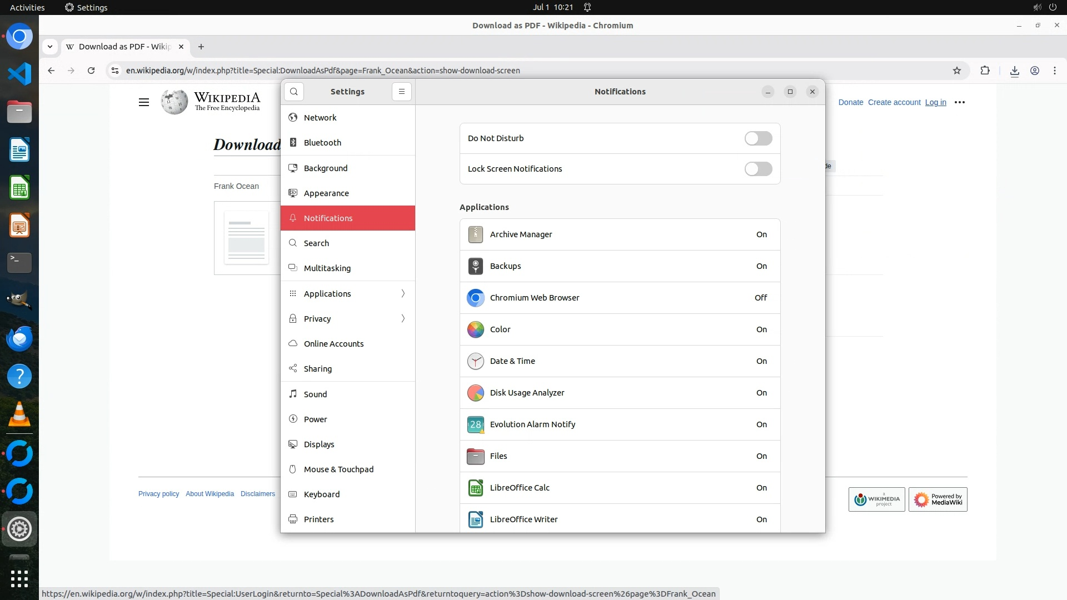
Task: Launch VLC from the dock
Action: [19, 414]
